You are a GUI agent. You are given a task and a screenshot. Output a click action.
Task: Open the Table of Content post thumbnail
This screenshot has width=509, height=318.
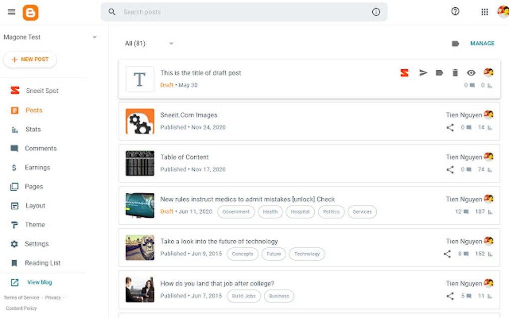coord(140,163)
